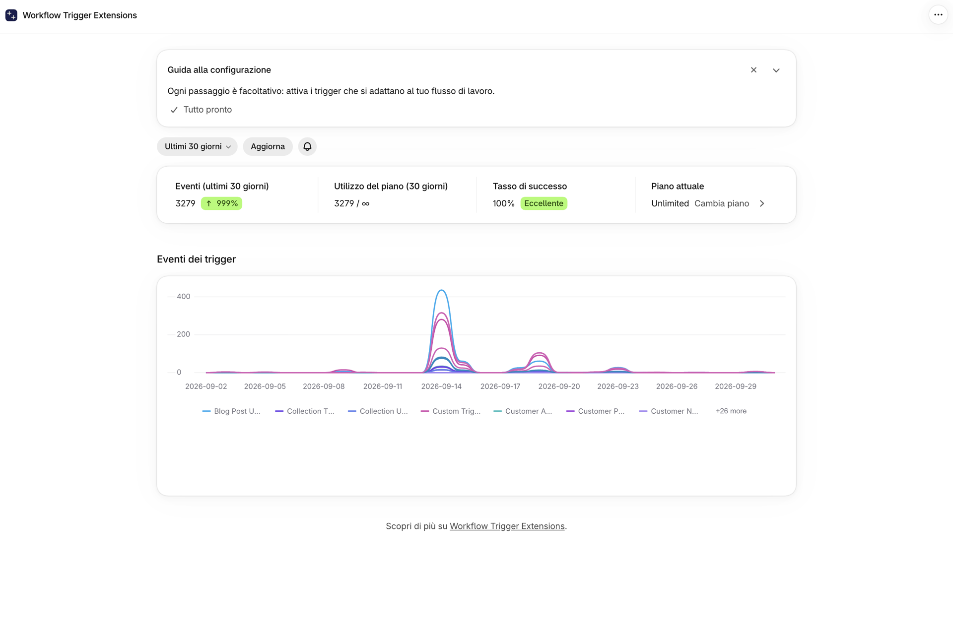The image size is (953, 635).
Task: Toggle the Custom Trig... legend series
Action: click(451, 411)
